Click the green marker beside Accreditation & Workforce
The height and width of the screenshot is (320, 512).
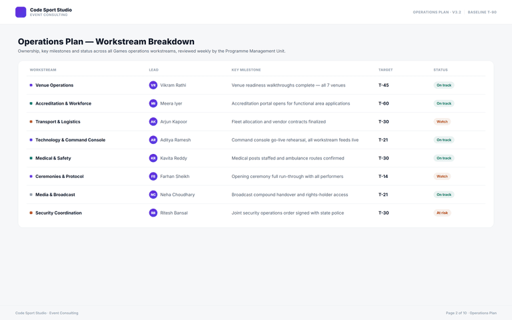31,103
